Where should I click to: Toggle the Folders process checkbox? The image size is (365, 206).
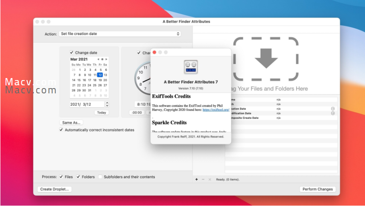[78, 177]
